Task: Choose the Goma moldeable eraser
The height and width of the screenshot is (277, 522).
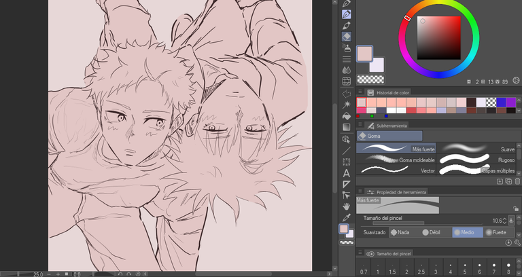Action: pyautogui.click(x=396, y=159)
